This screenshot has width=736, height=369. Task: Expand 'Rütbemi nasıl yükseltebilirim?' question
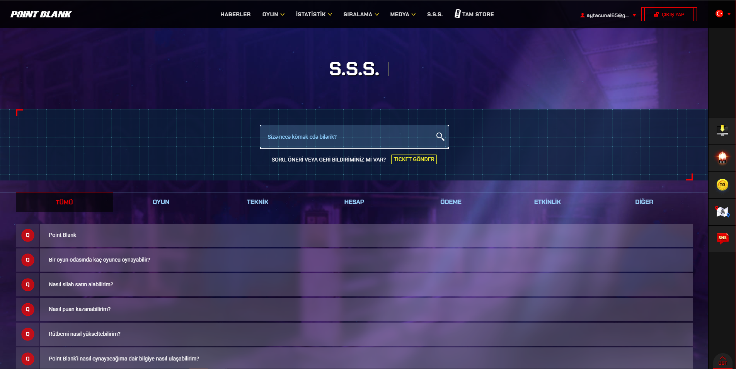[x=354, y=334]
